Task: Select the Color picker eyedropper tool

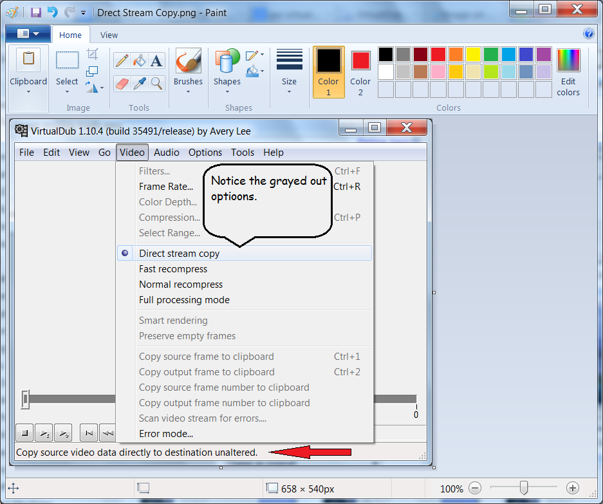Action: tap(139, 84)
